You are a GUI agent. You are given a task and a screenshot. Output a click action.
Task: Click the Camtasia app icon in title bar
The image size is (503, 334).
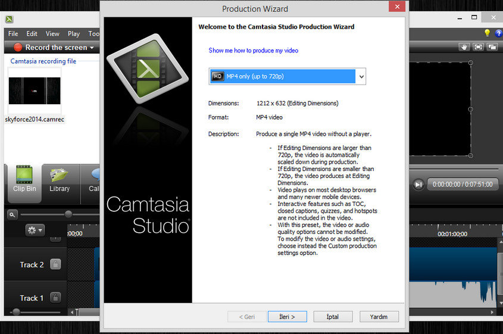pos(10,19)
